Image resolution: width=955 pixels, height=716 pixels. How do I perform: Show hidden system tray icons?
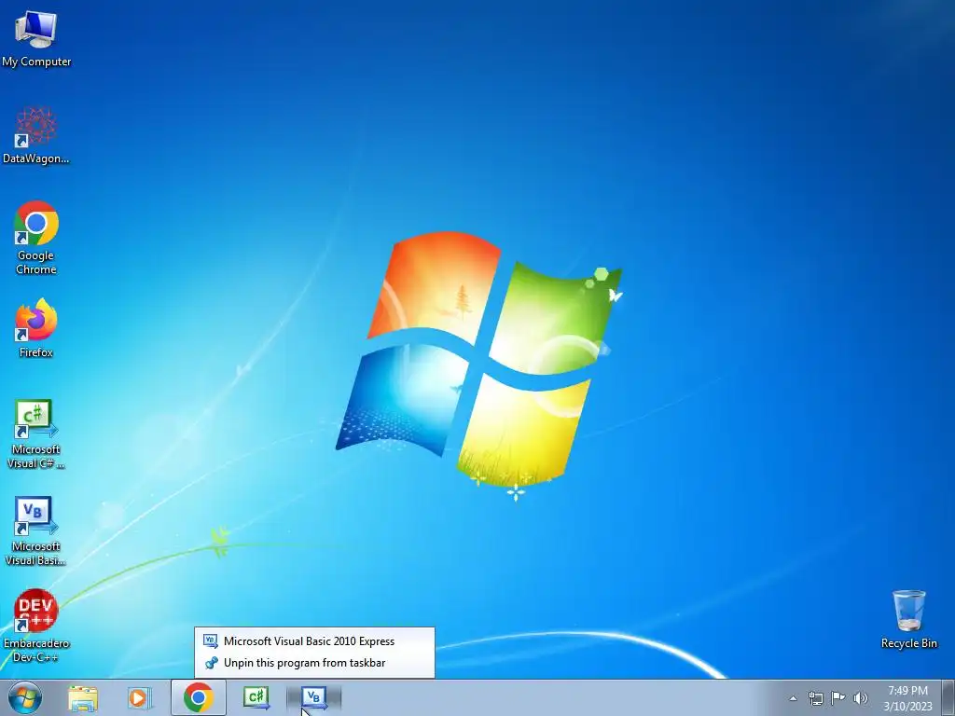pos(793,698)
